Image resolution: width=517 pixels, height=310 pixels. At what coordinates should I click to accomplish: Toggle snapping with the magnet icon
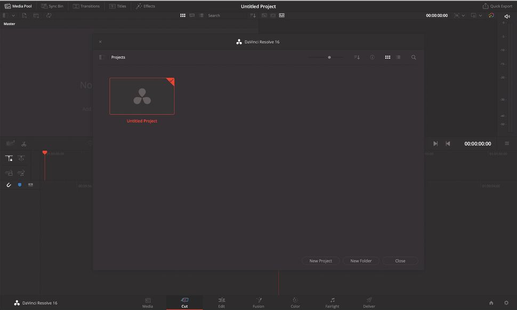(9, 185)
